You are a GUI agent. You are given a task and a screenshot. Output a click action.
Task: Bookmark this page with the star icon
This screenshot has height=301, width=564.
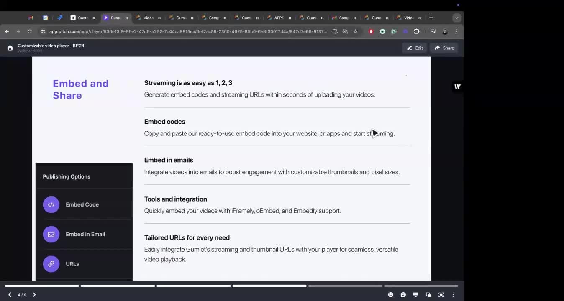(355, 31)
